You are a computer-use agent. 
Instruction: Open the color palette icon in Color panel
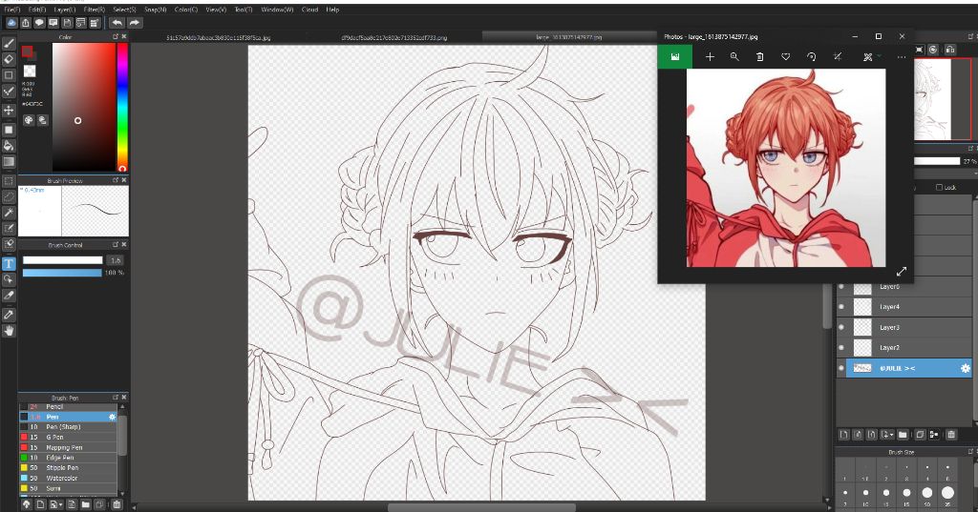29,120
